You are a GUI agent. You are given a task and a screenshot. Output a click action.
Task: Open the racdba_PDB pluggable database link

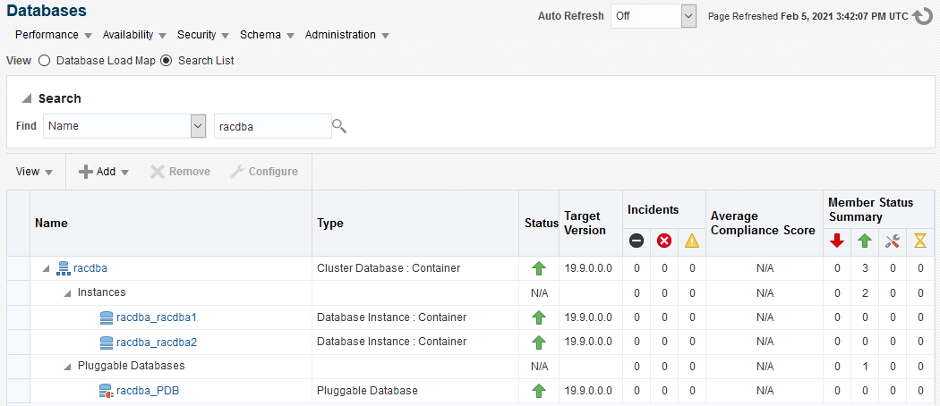(x=148, y=391)
